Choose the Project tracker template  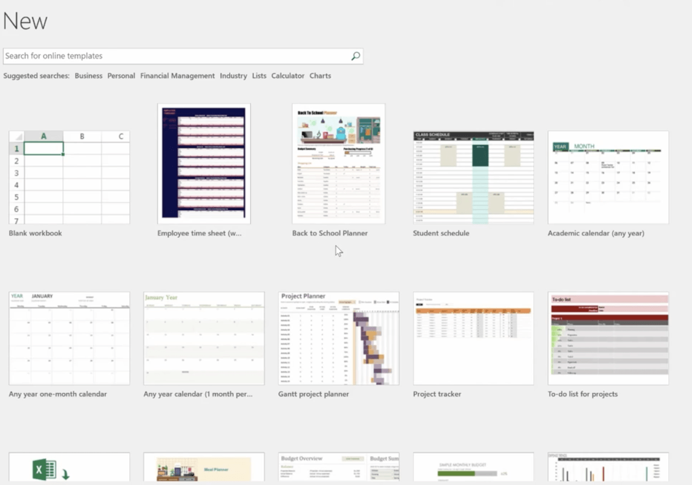pos(473,338)
